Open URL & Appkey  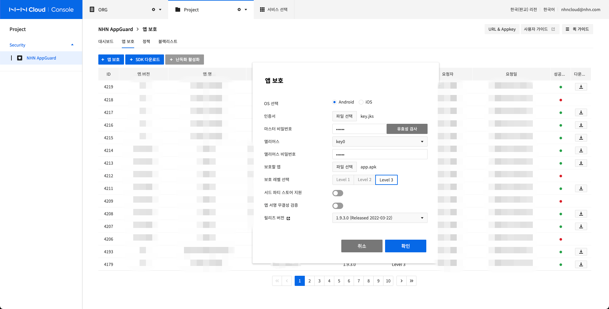(x=502, y=29)
